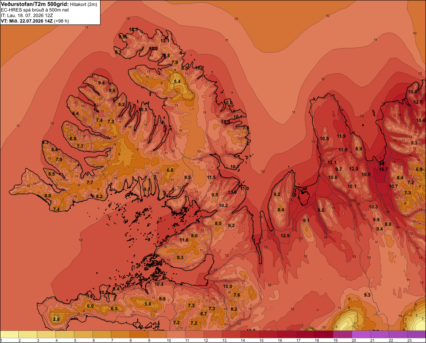Screen dimensions: 426x343
Task: Select the 'EC-HRES spá brúuð á 500m net' line
Action: coord(35,10)
